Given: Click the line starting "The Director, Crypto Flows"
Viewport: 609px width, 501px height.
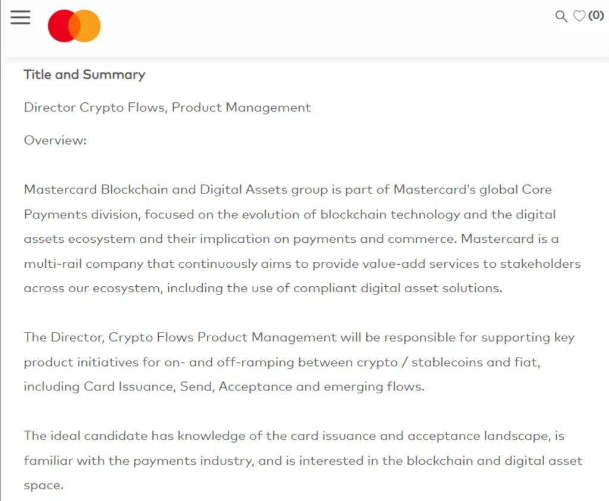Looking at the screenshot, I should point(299,337).
